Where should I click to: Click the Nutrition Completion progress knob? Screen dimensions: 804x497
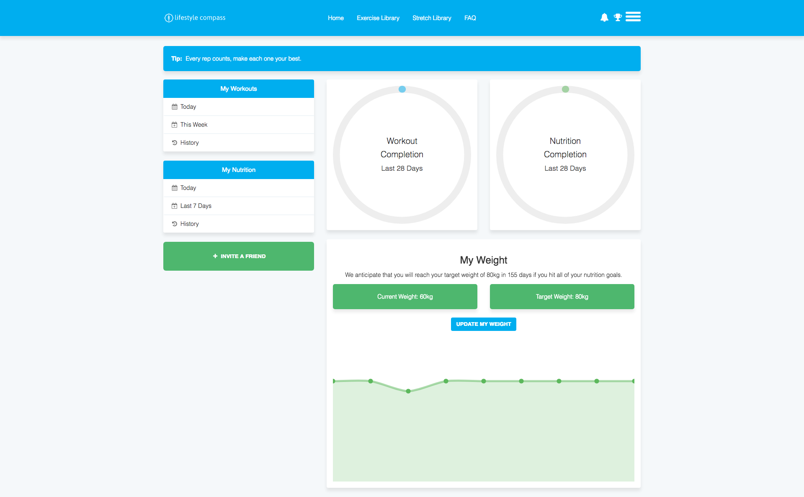(565, 89)
